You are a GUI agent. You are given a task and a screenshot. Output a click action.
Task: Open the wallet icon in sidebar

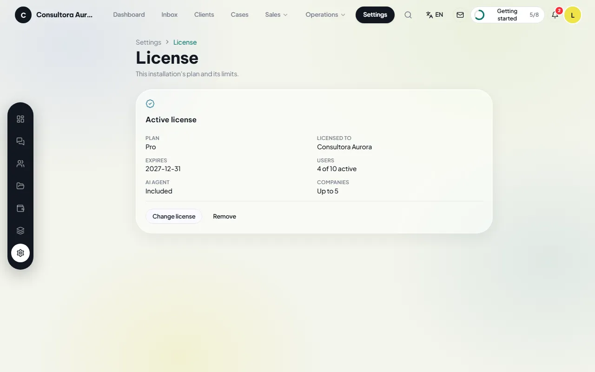[20, 208]
